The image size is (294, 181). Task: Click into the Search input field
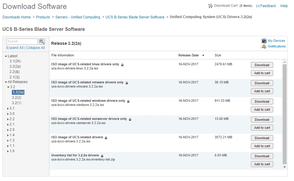pyautogui.click(x=22, y=42)
